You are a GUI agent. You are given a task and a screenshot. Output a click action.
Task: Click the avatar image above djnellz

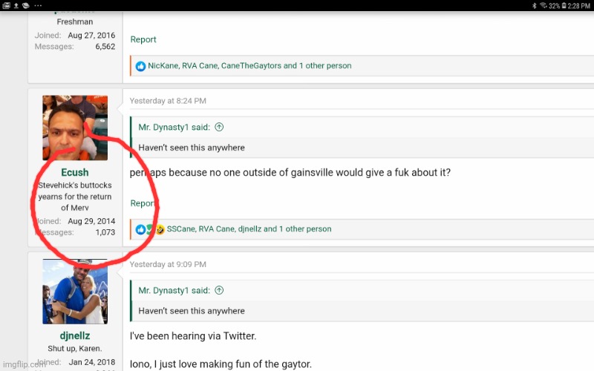point(75,291)
